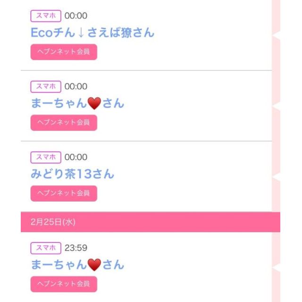
Task: Open まーちゃん link posted at 23:59
Action: tap(77, 265)
